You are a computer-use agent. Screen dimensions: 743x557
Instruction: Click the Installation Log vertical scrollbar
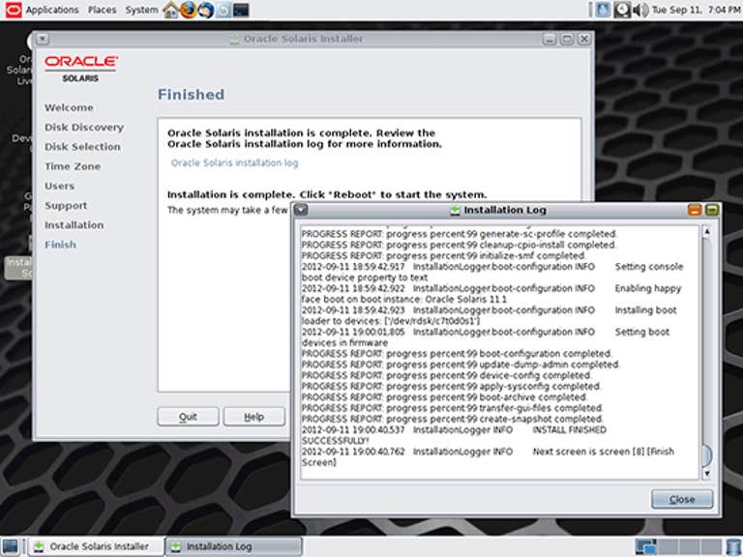(x=705, y=348)
